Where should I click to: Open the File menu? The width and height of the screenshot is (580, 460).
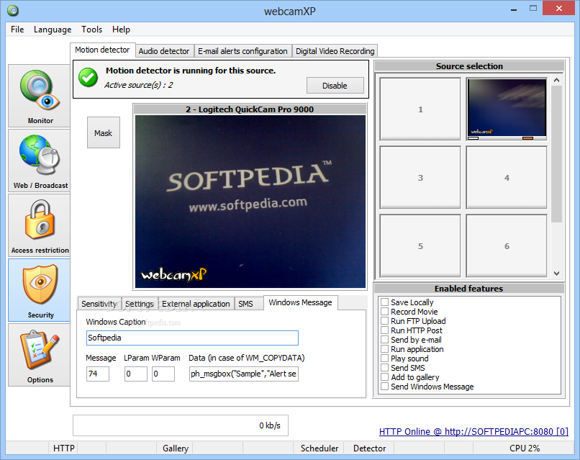(x=17, y=30)
